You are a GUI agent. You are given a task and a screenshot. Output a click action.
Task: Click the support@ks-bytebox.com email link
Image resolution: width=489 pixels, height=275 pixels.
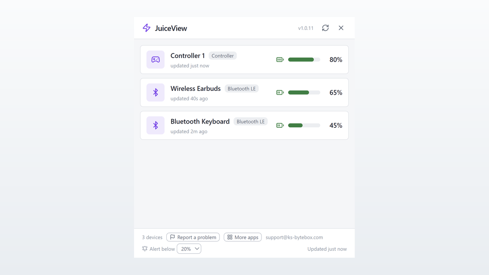tap(294, 237)
